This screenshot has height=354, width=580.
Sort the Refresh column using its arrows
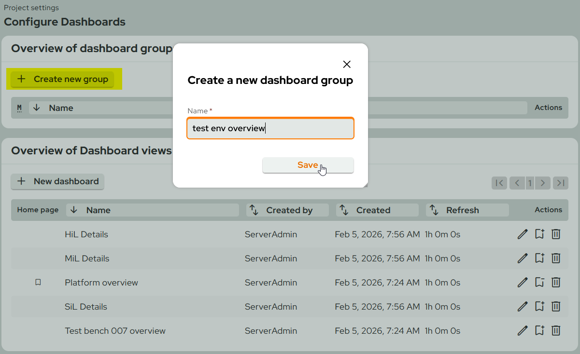[434, 210]
